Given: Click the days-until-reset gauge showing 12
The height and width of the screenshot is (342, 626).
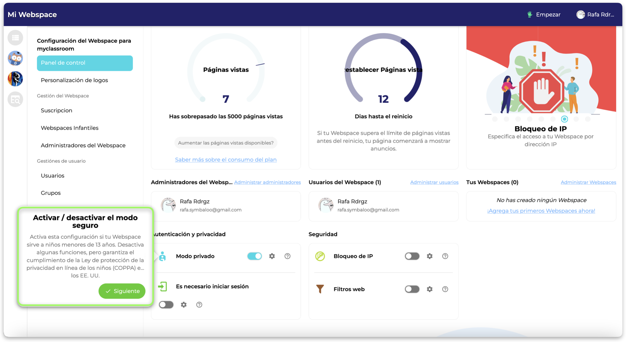Looking at the screenshot, I should (384, 68).
